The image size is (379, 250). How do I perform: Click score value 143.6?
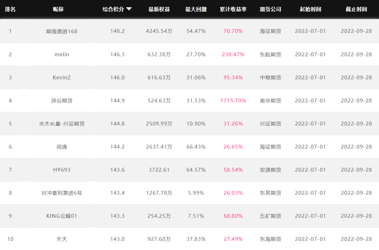(117, 170)
